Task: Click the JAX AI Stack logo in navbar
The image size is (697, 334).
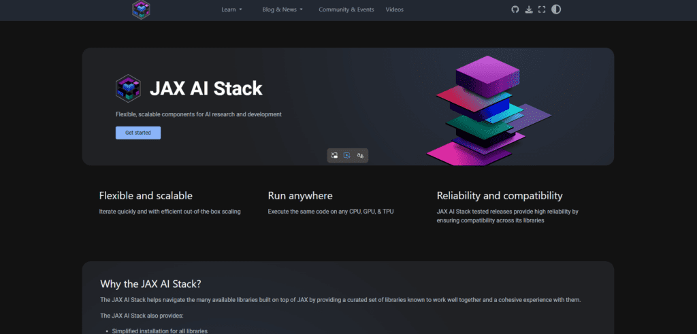Action: [x=141, y=10]
